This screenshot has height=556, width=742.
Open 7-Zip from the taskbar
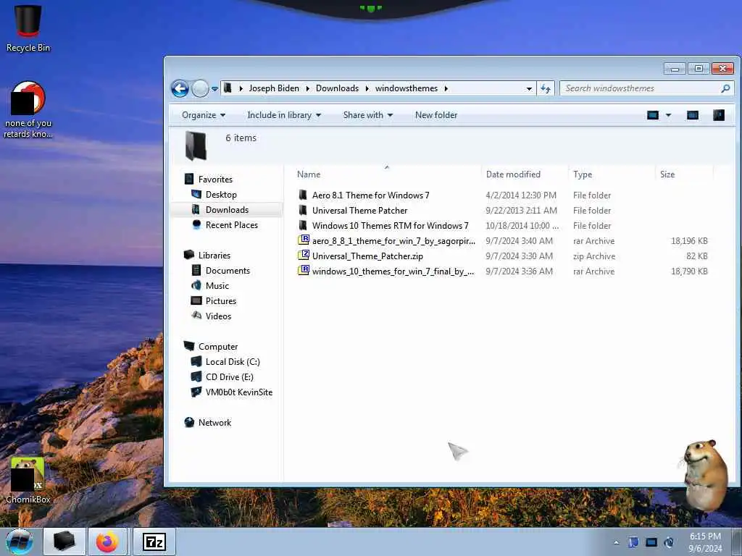coord(154,542)
